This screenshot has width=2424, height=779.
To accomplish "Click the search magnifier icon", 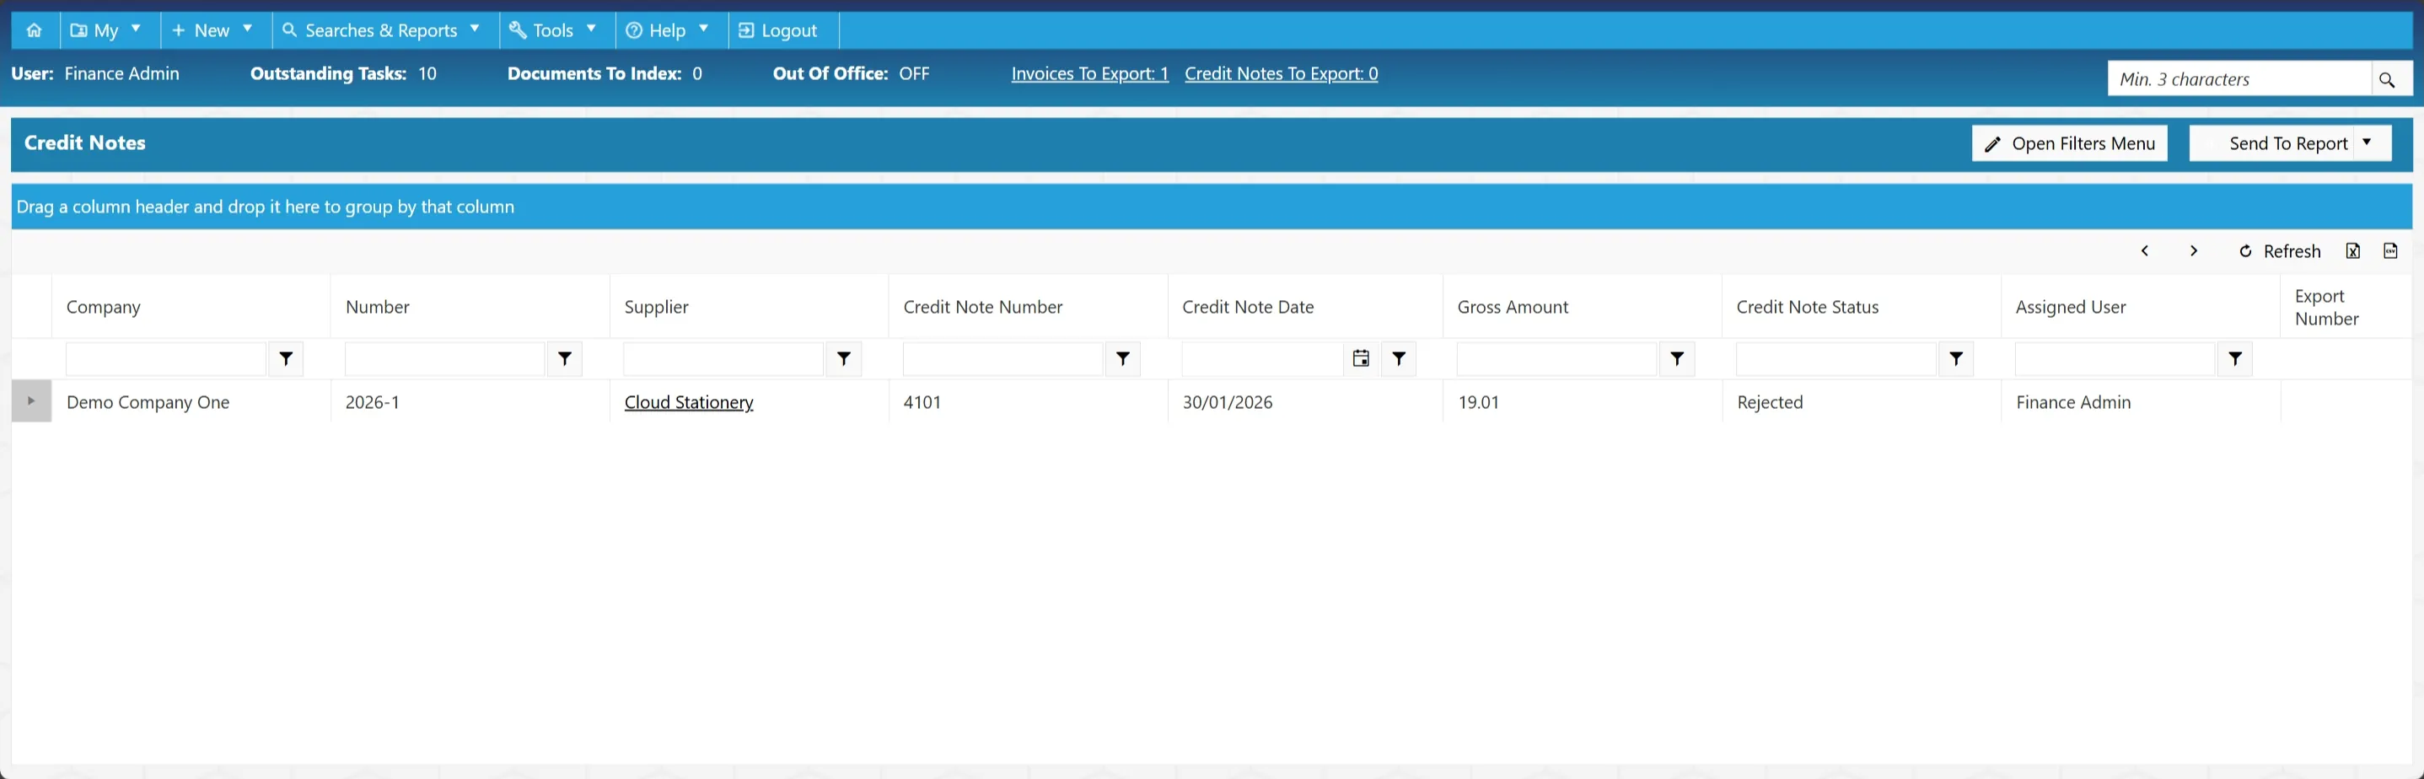I will pos(2387,79).
